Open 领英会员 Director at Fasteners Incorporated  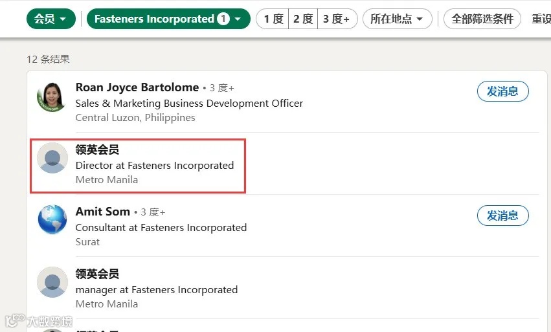97,149
